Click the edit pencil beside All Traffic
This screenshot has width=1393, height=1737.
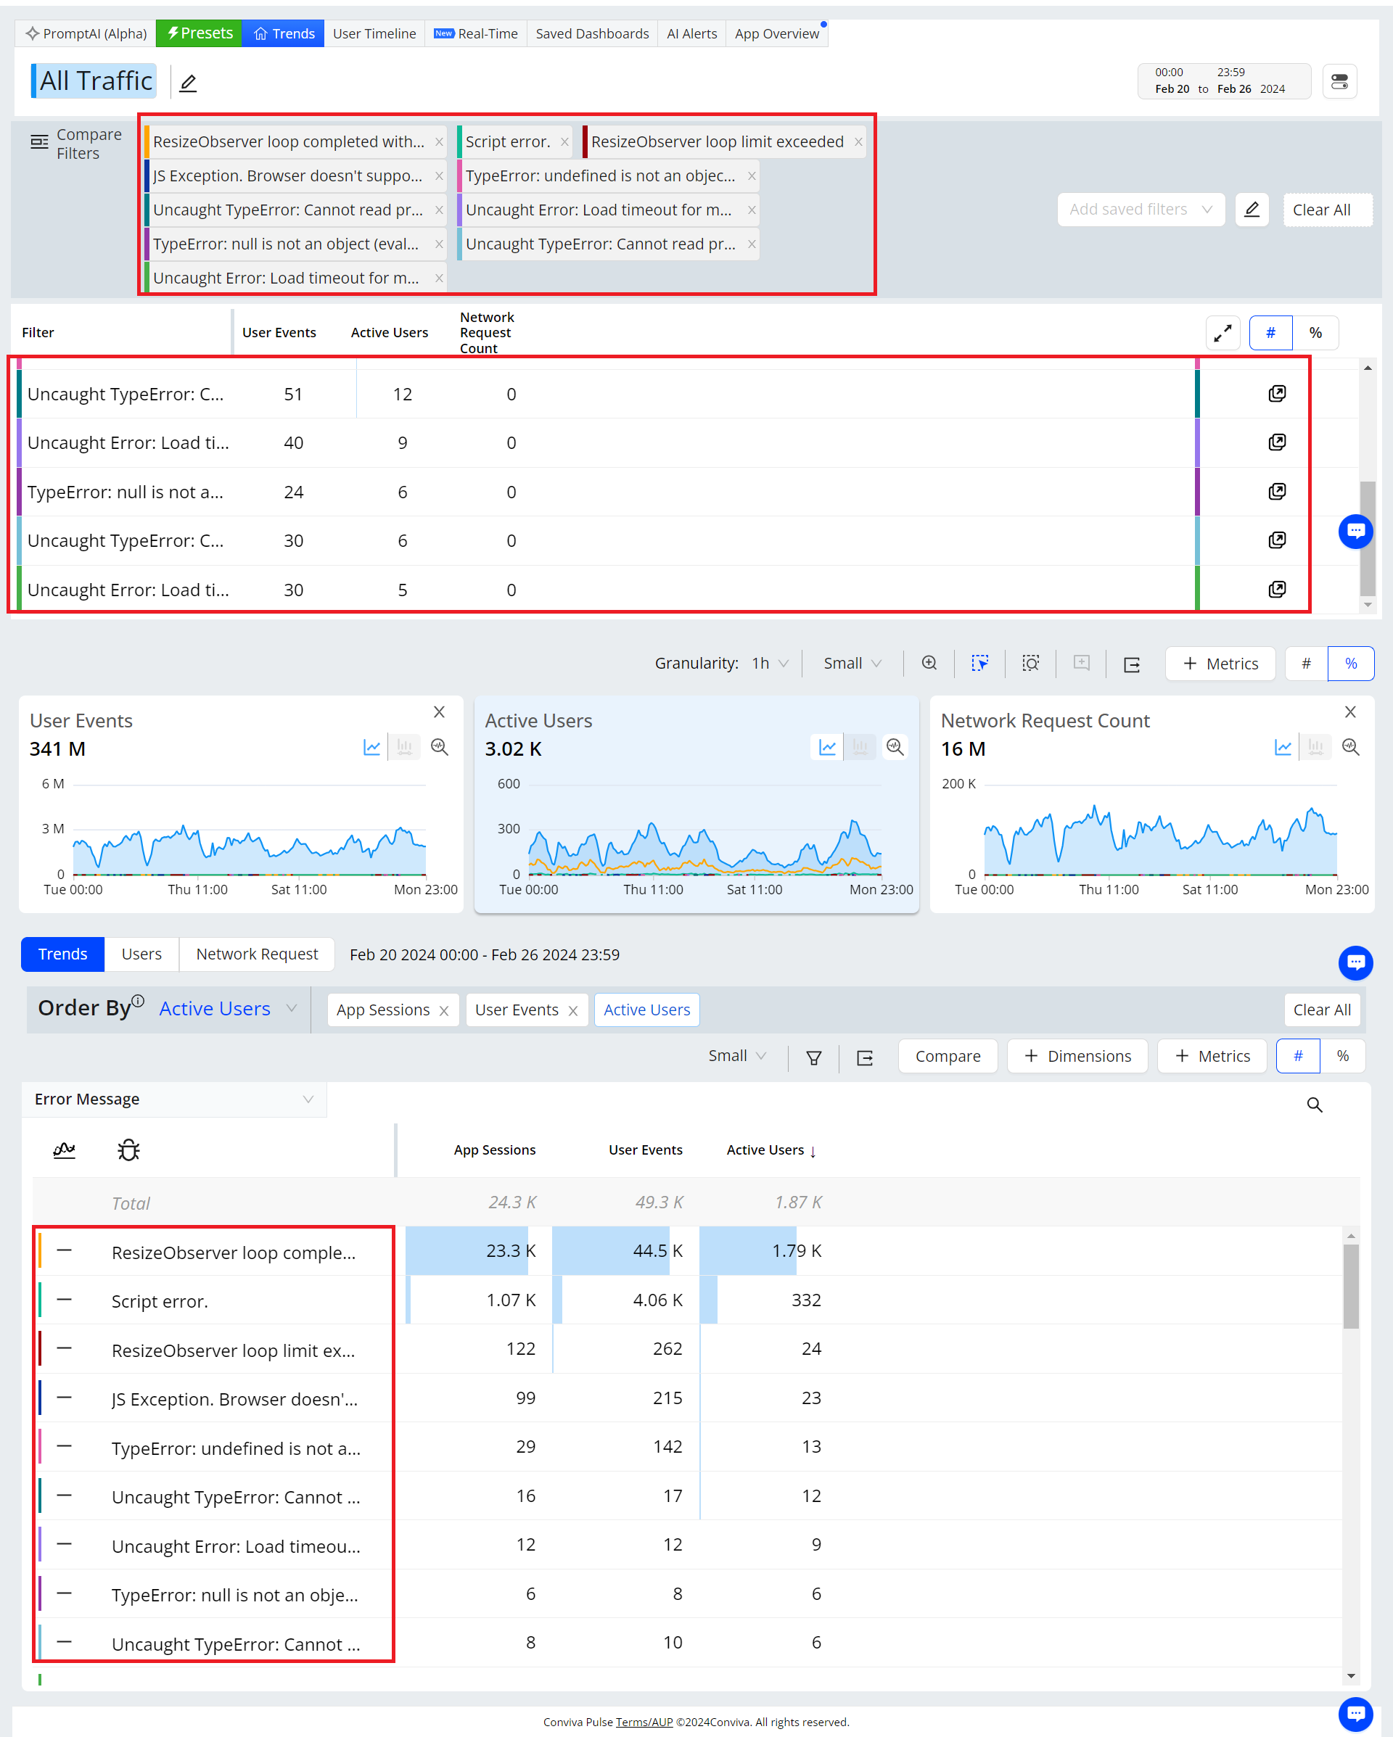pyautogui.click(x=188, y=83)
